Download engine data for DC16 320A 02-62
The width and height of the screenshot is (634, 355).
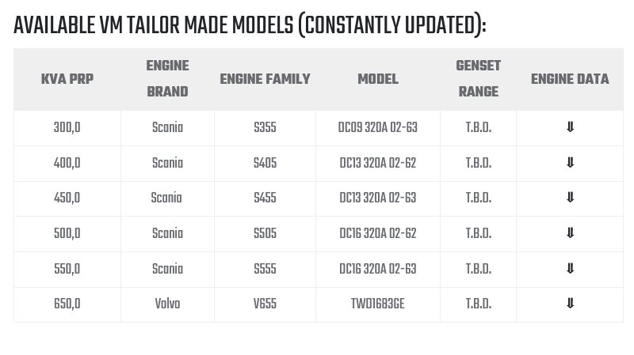click(x=570, y=234)
